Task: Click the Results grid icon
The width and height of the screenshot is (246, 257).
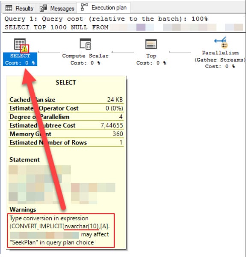Action: coord(9,8)
